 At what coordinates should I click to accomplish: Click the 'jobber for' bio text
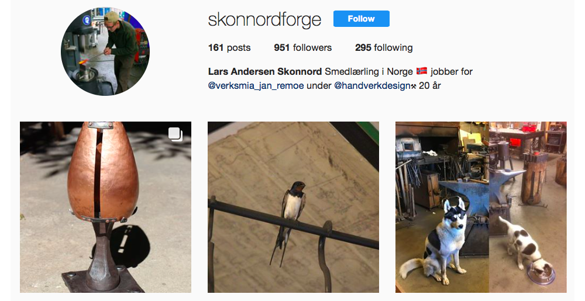452,71
